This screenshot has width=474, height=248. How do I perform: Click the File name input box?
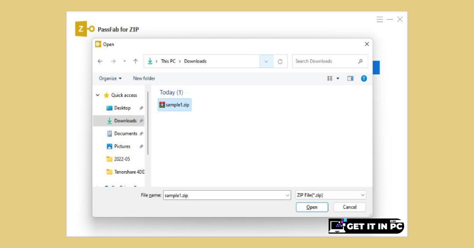click(227, 195)
